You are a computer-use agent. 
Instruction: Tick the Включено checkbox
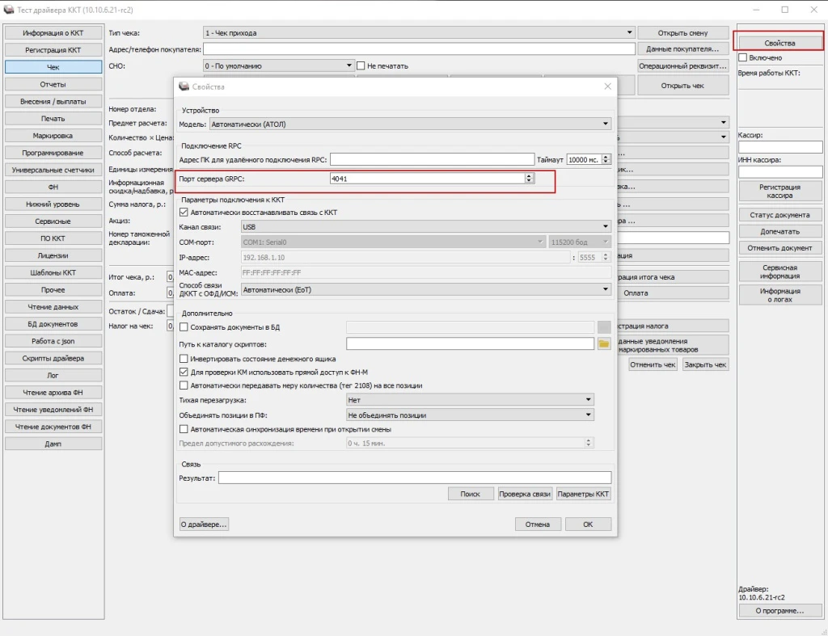tap(743, 58)
